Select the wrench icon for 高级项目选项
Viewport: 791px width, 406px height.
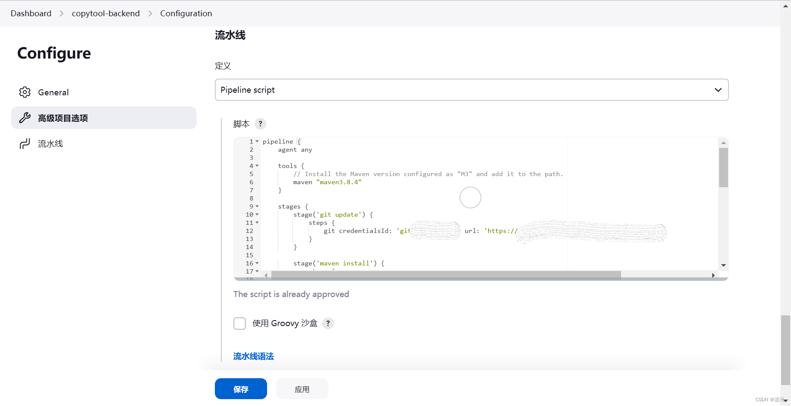pyautogui.click(x=25, y=118)
